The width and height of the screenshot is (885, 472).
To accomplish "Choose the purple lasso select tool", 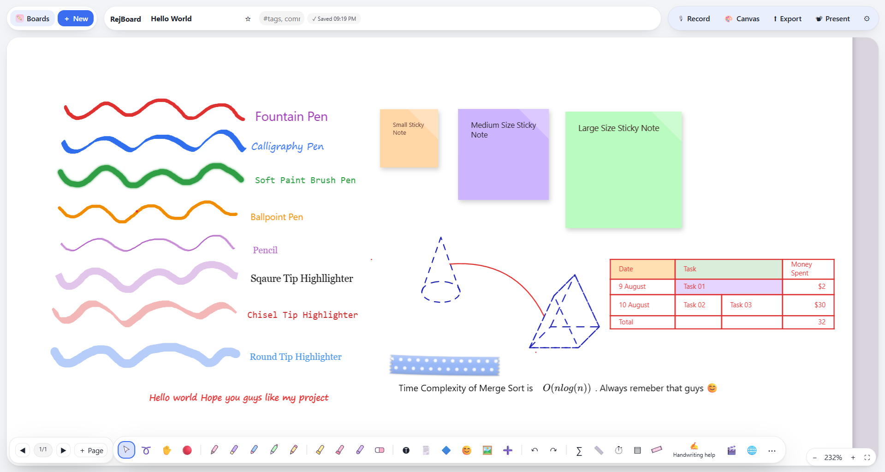I will click(x=146, y=450).
